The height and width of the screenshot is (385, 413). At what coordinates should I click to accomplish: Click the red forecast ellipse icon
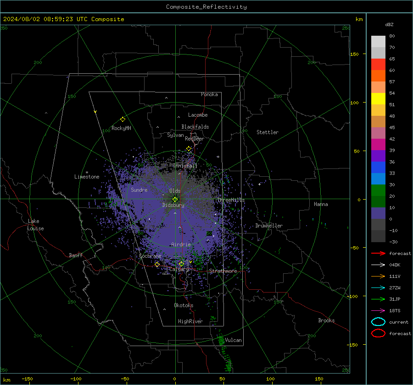(378, 333)
